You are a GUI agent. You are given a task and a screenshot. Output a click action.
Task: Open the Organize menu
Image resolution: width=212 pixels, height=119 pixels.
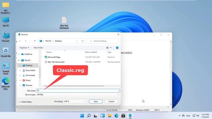tap(24, 48)
